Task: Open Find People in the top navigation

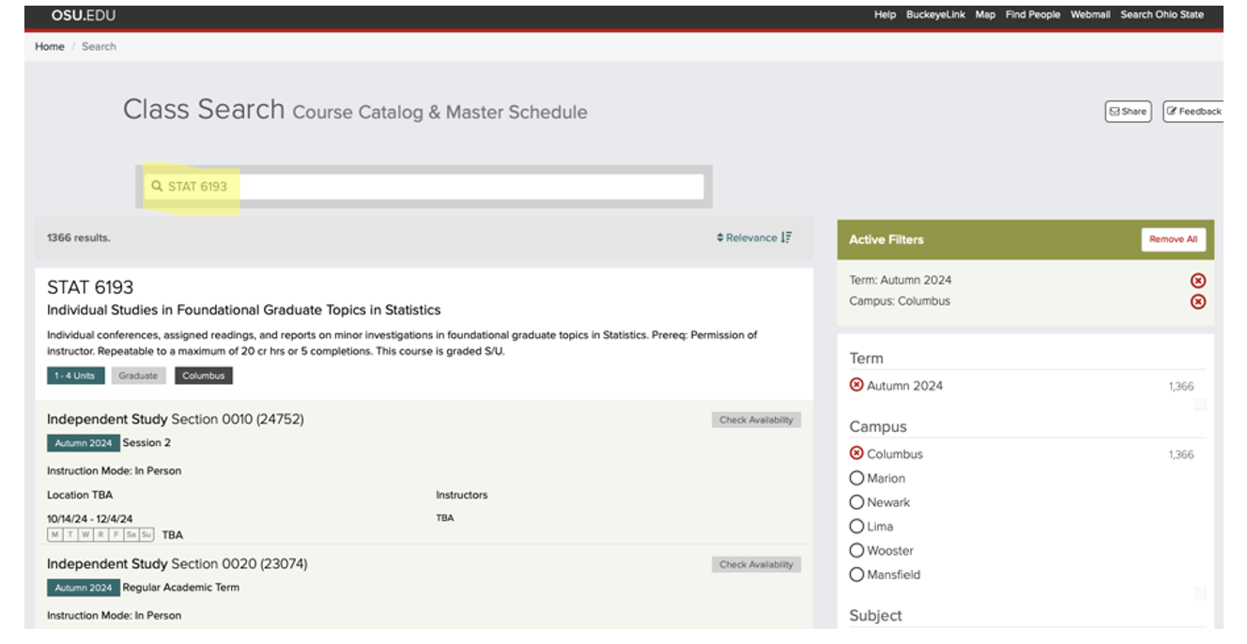Action: click(1032, 15)
